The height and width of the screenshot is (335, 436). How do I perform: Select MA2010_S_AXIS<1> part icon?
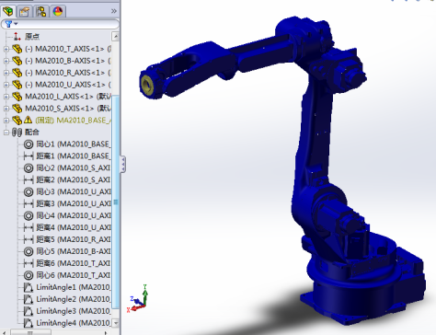17,109
